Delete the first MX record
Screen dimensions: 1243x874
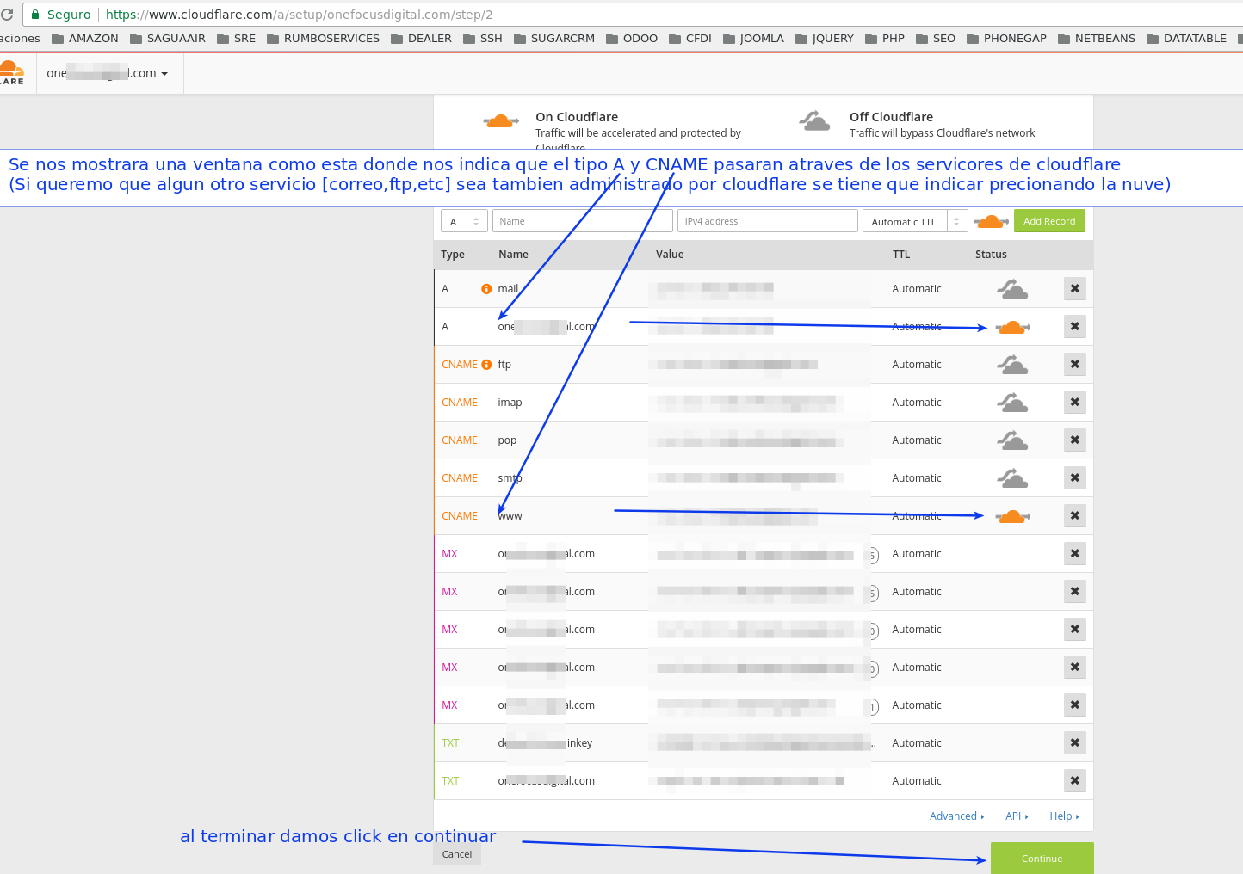tap(1075, 554)
